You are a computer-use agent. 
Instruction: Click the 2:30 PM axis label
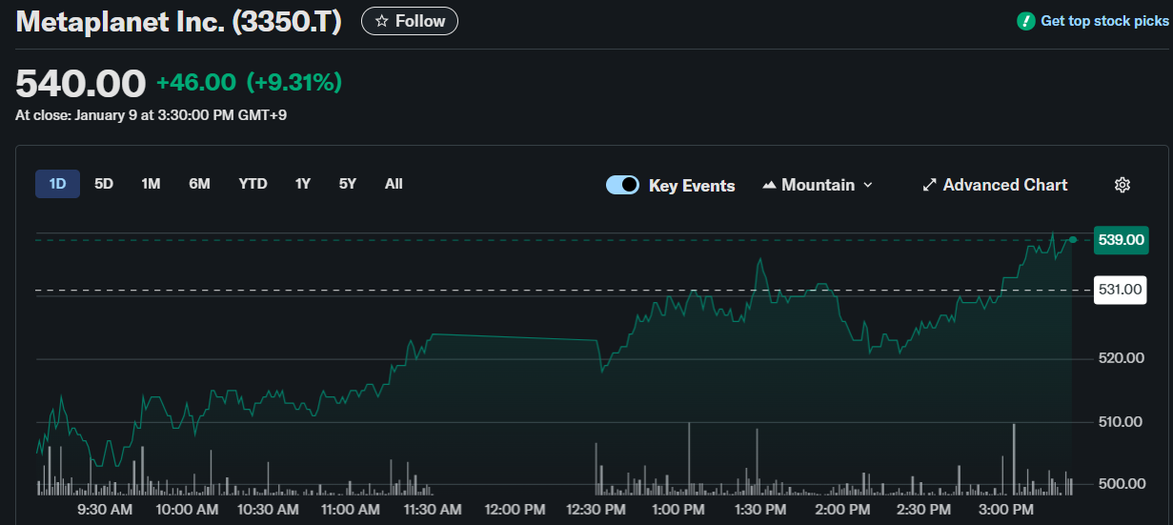tap(925, 511)
